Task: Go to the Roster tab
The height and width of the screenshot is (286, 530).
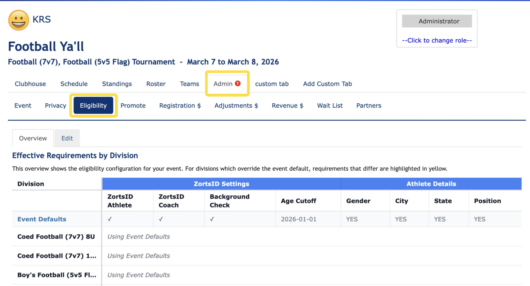Action: 156,84
